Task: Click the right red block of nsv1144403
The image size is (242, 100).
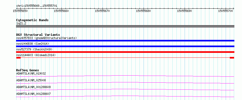Action: (x=232, y=58)
